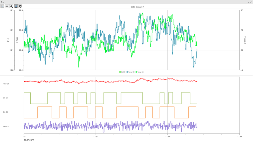Open the wrench tools icon

click(x=11, y=6)
